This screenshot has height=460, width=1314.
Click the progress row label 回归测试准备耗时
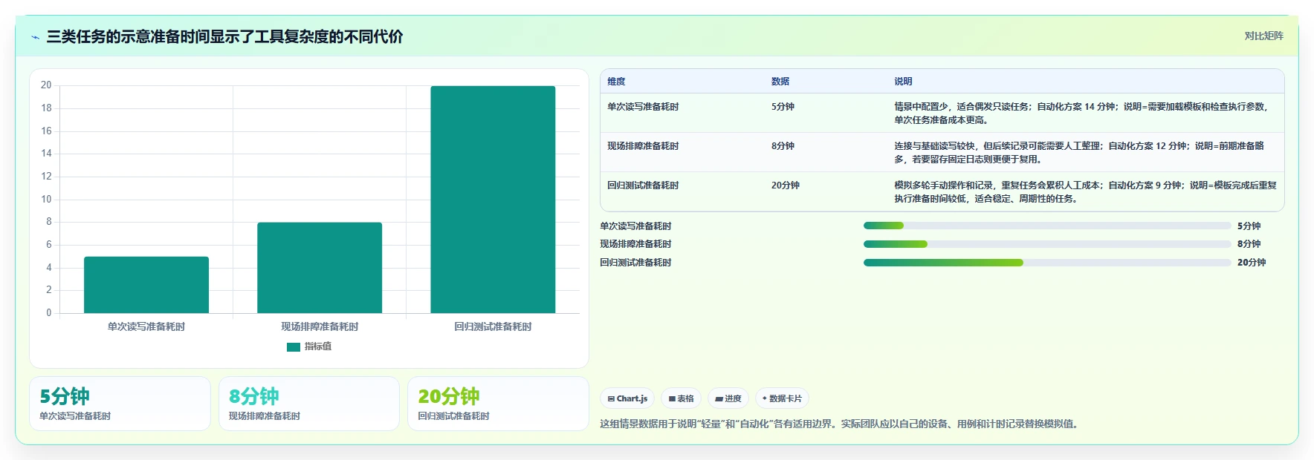[x=635, y=263]
